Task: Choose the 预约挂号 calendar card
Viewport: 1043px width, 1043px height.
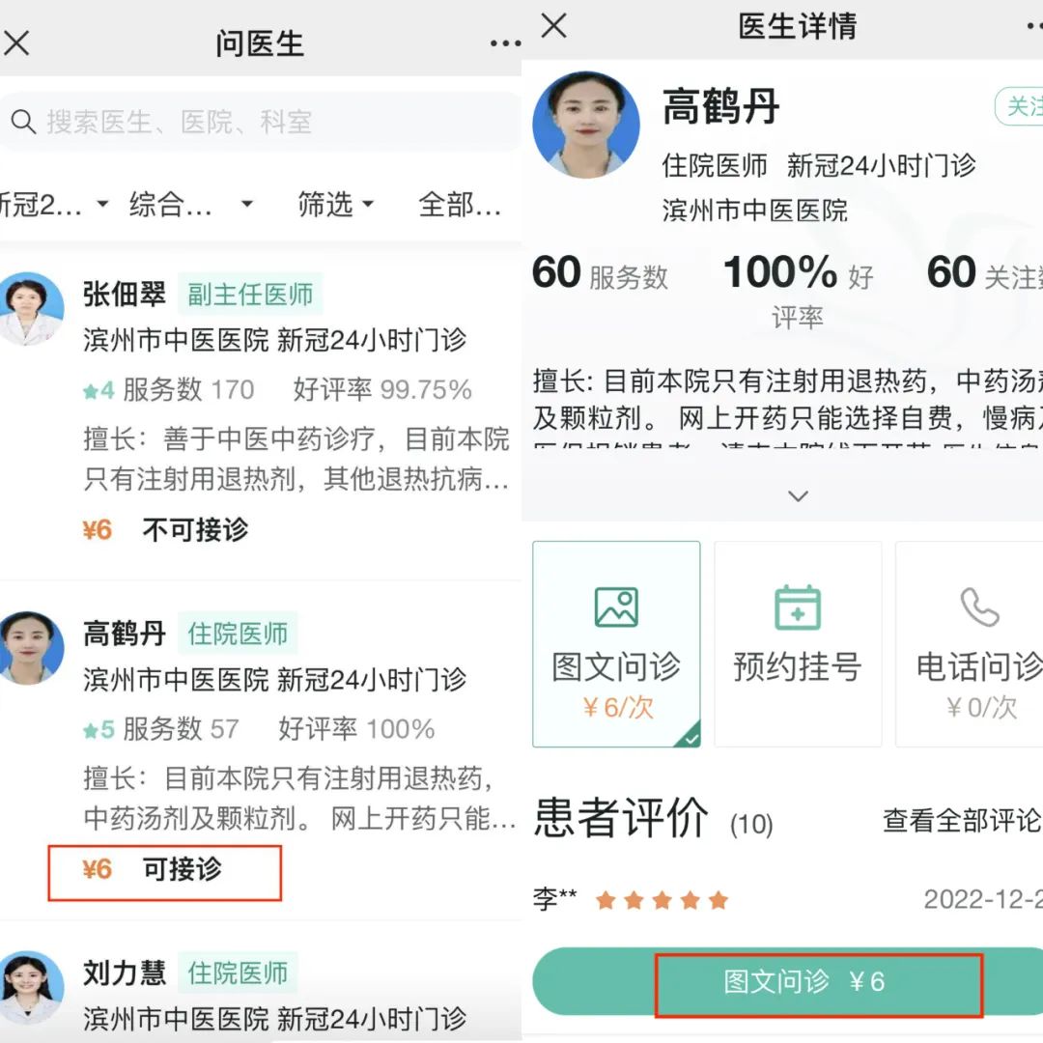Action: click(x=798, y=644)
